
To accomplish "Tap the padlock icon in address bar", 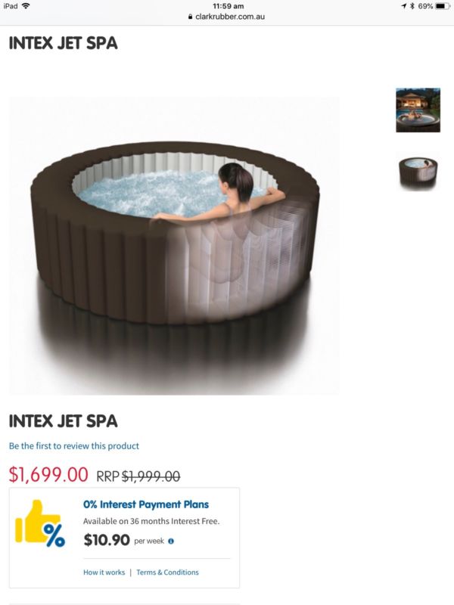I will coord(191,17).
